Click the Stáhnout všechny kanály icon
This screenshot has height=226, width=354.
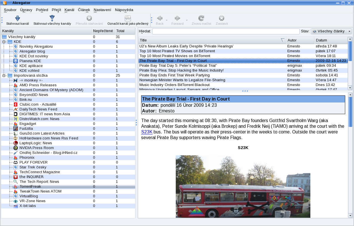52,18
